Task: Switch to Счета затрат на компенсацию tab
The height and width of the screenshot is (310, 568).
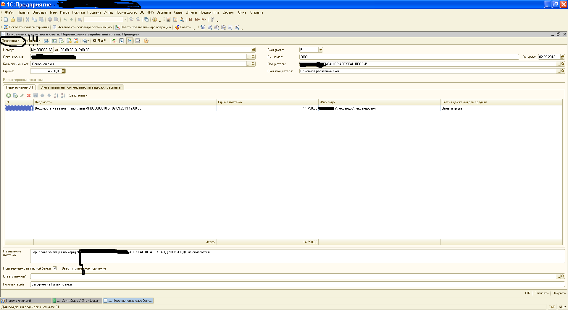Action: pos(81,87)
